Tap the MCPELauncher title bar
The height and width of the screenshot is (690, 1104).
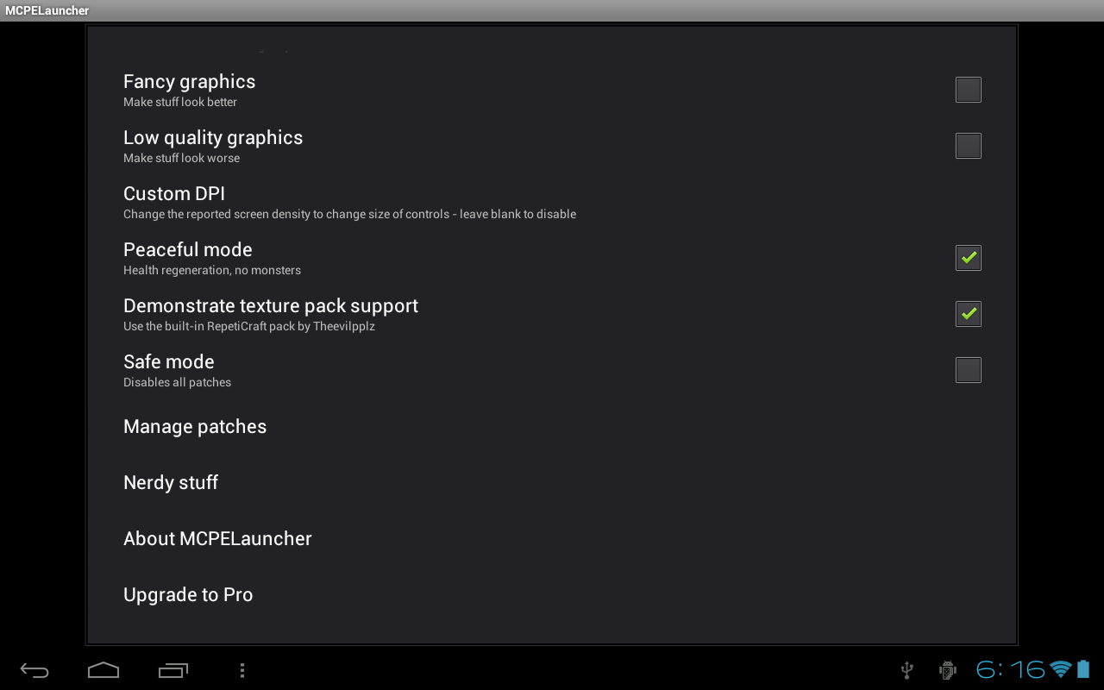click(x=47, y=10)
